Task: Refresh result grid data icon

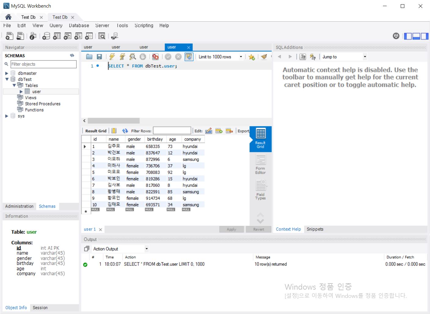Action: tap(125, 131)
